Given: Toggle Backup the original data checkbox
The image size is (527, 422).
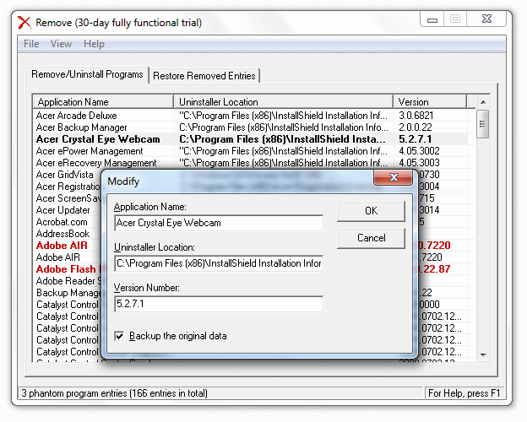Looking at the screenshot, I should click(x=119, y=336).
